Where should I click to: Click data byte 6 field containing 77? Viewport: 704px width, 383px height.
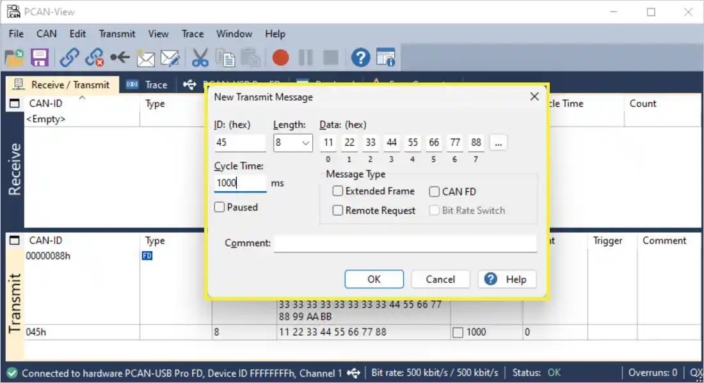click(455, 143)
